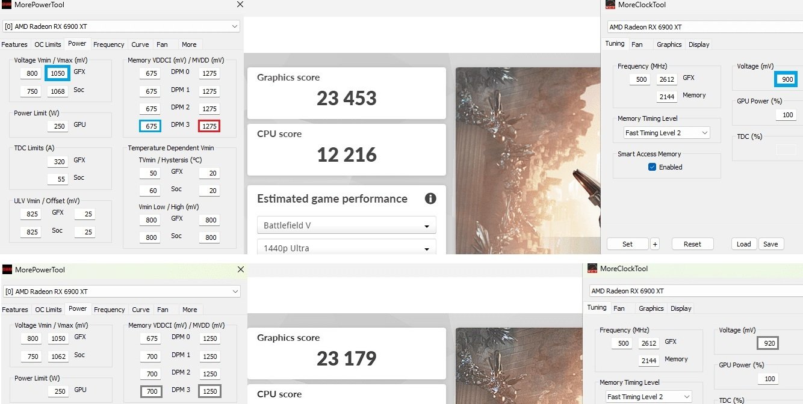Image resolution: width=803 pixels, height=404 pixels.
Task: Open the GPU selector in upper MoreClockTool
Action: [x=705, y=27]
